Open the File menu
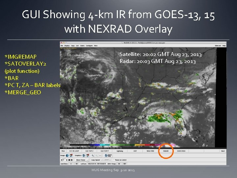This screenshot has height=178, width=237. click(62, 45)
